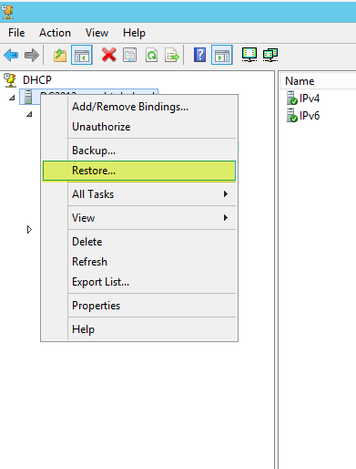
Task: Collapse the server node in tree
Action: coord(12,98)
